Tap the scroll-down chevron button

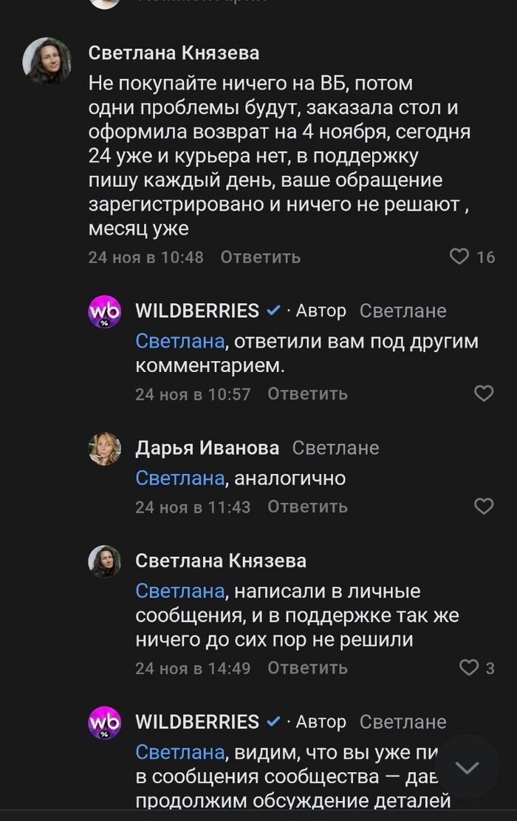pos(468,767)
